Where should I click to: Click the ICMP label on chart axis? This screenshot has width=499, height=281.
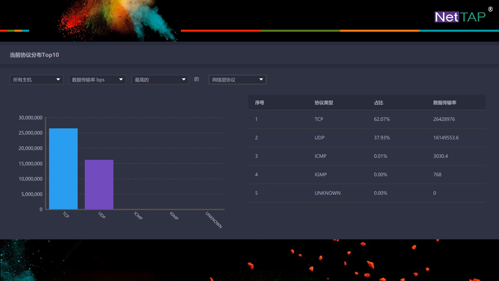click(138, 216)
